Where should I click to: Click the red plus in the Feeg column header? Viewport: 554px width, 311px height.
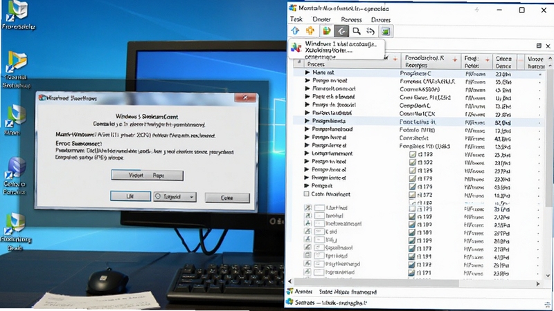pyautogui.click(x=488, y=59)
